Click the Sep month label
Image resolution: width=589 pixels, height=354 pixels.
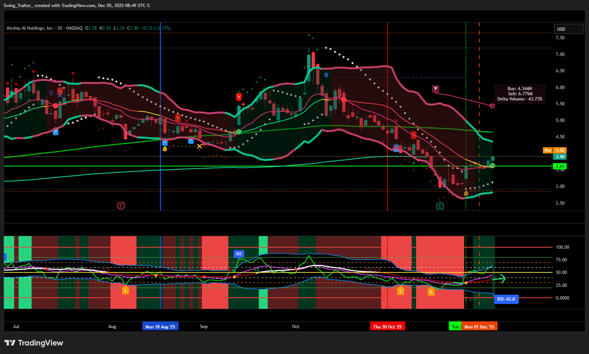click(x=205, y=326)
